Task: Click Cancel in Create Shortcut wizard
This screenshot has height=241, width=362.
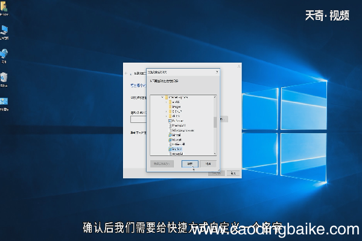Action: [233, 173]
